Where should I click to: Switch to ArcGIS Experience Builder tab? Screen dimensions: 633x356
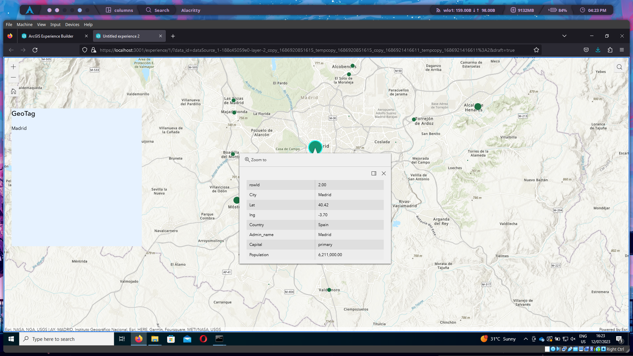tap(51, 36)
